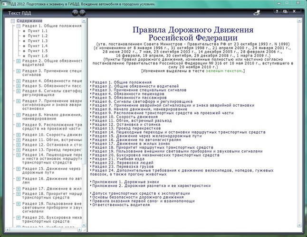Open link Раздел 11. Обгон, встречный разъезд
The height and width of the screenshot is (237, 307).
[x=132, y=121]
